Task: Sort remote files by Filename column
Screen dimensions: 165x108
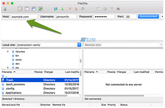Action: [92, 72]
